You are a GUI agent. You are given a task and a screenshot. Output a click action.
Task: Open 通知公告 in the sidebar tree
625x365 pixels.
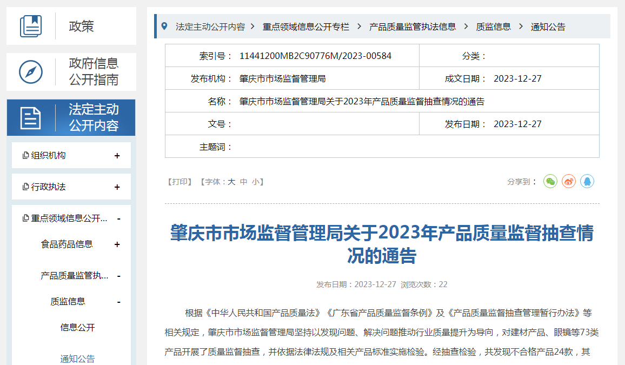coord(78,359)
